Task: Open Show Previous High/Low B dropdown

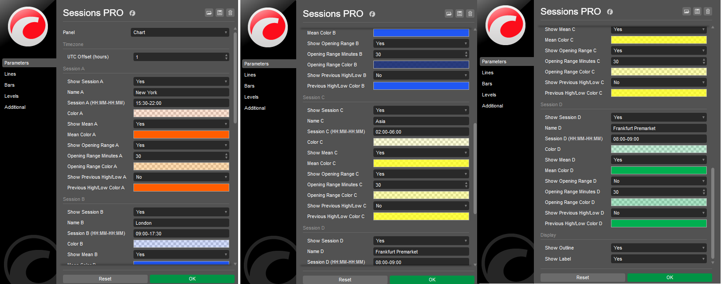Action: tap(421, 75)
